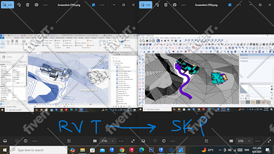Toggle the filmstrip in the Screenshot (700) window
The image size is (274, 154).
pos(5,141)
